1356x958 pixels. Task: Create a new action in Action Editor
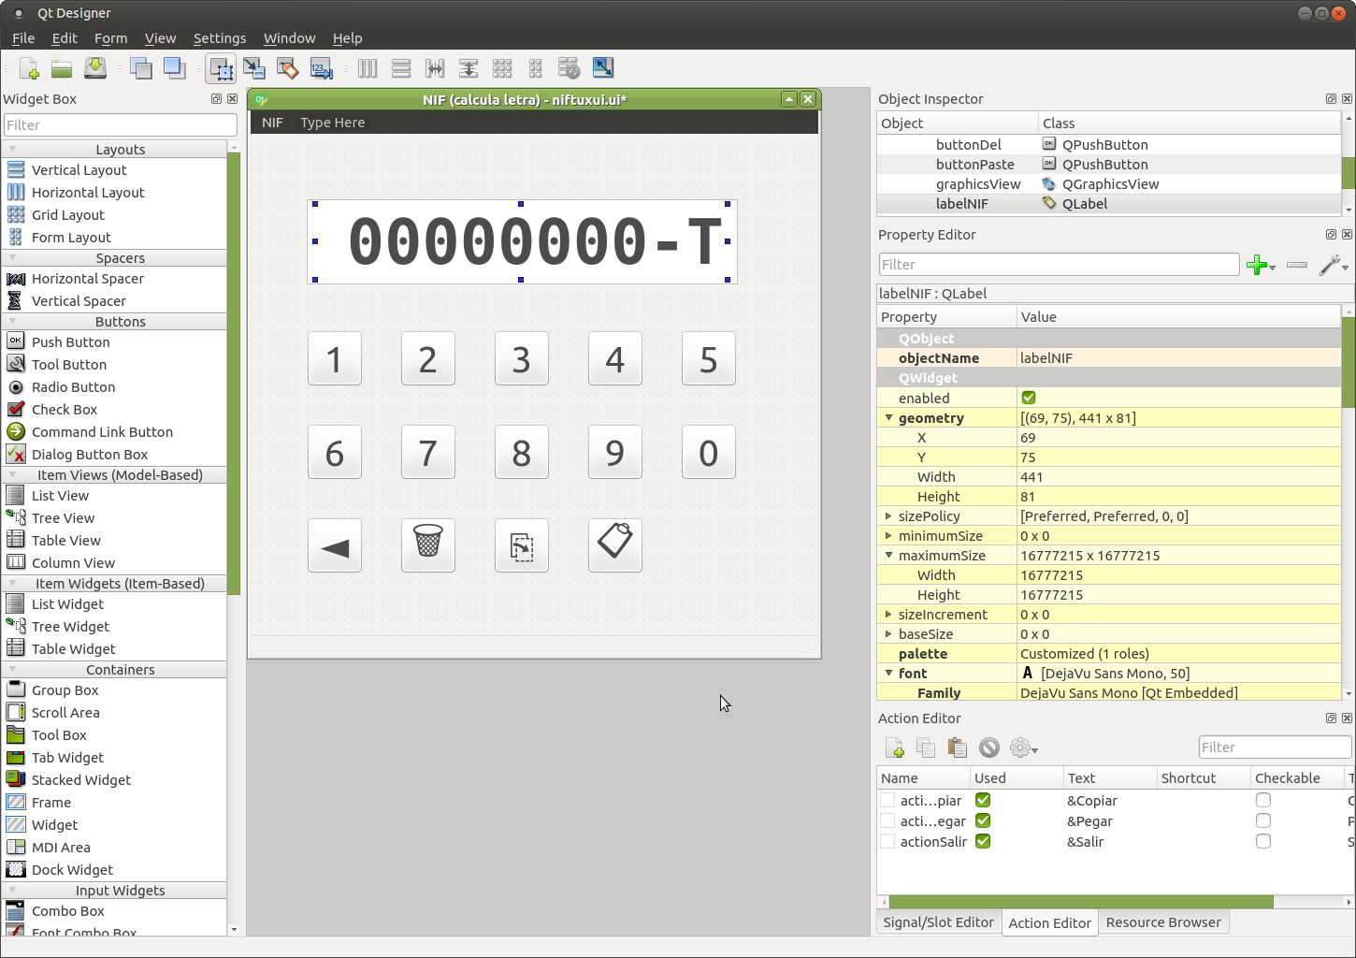(895, 748)
